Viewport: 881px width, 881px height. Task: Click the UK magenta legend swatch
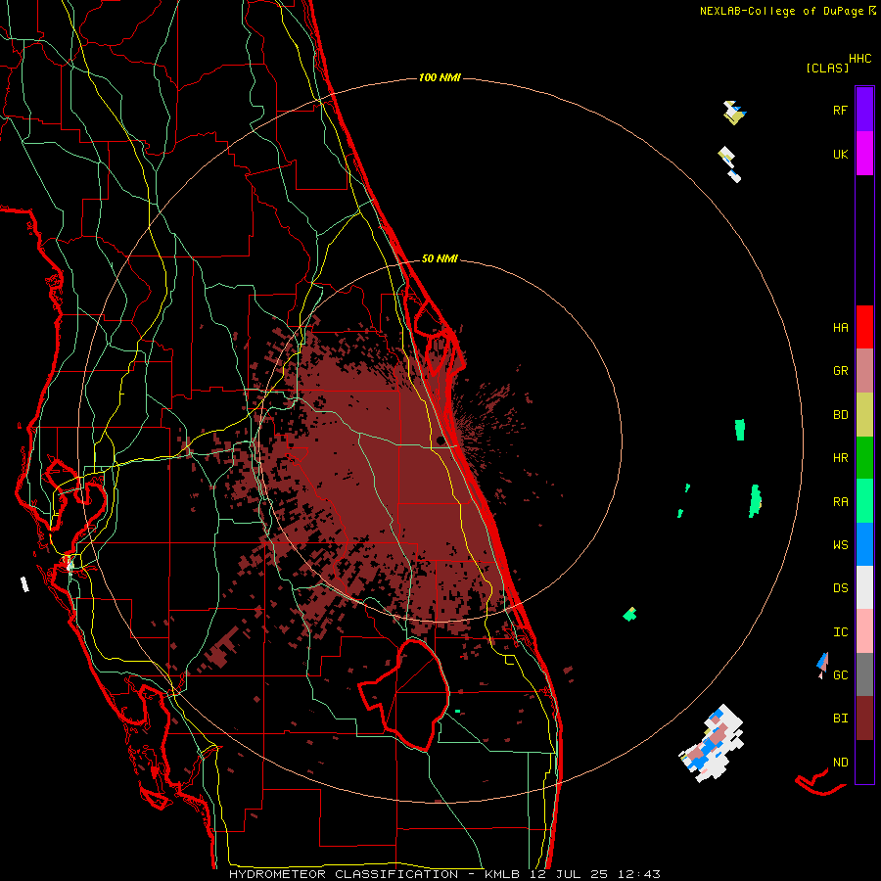(864, 154)
